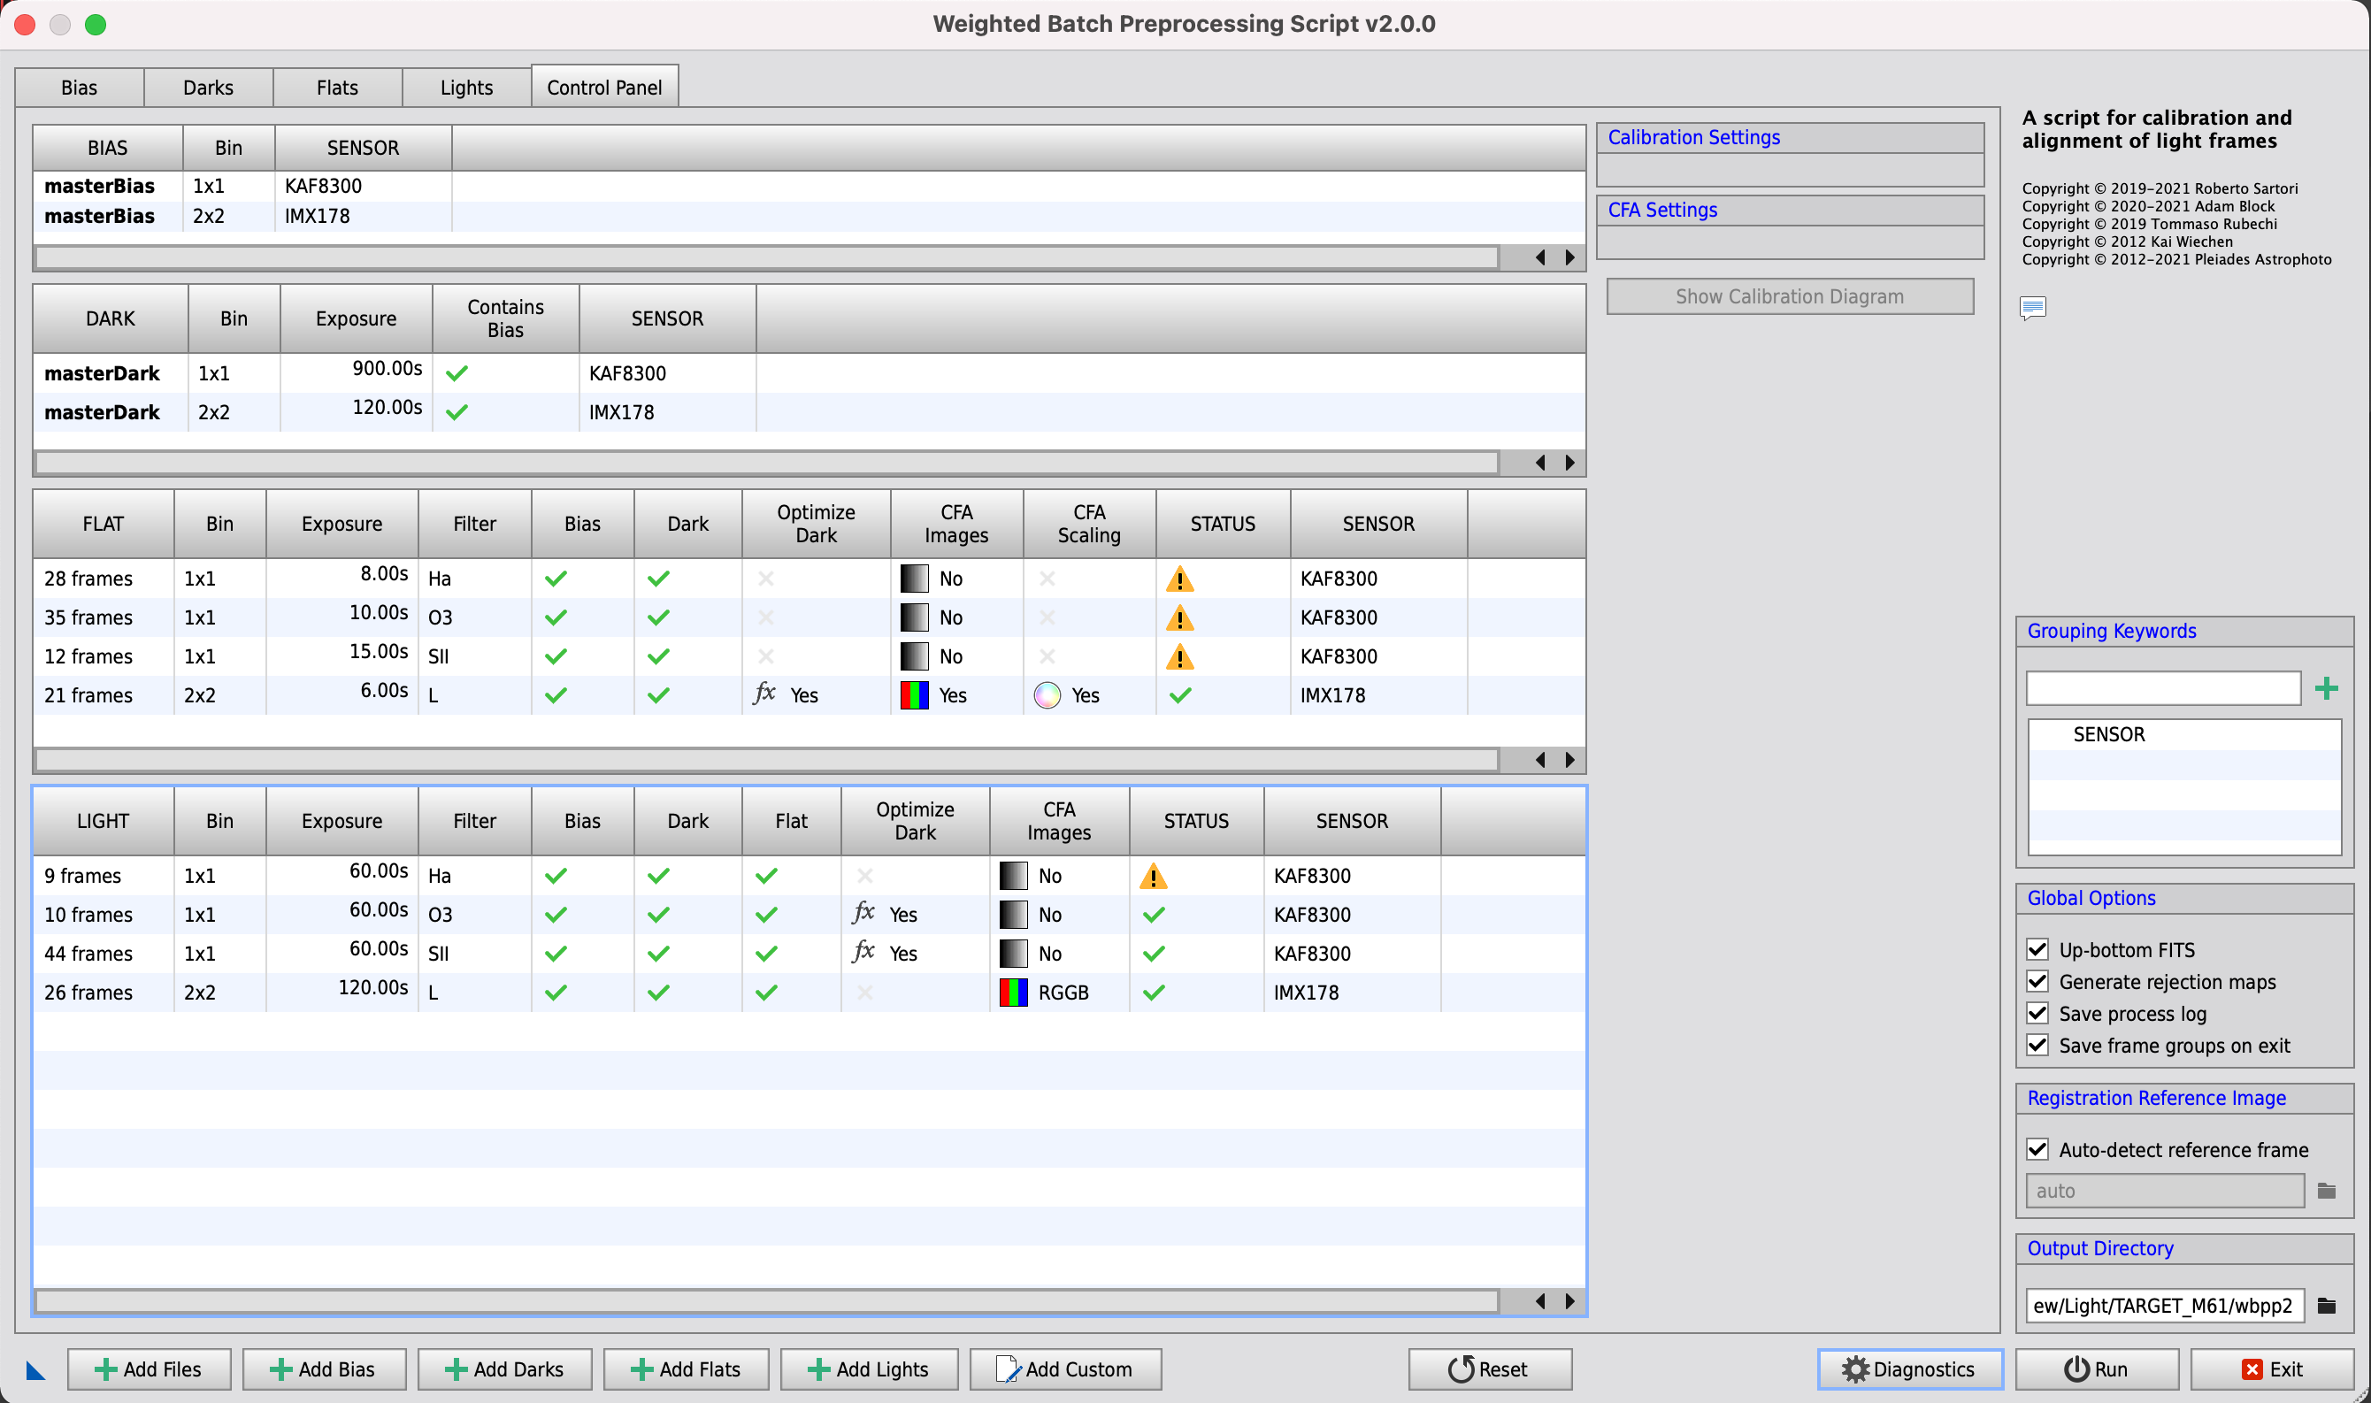The image size is (2371, 1403).
Task: Click the Run button
Action: point(2097,1369)
